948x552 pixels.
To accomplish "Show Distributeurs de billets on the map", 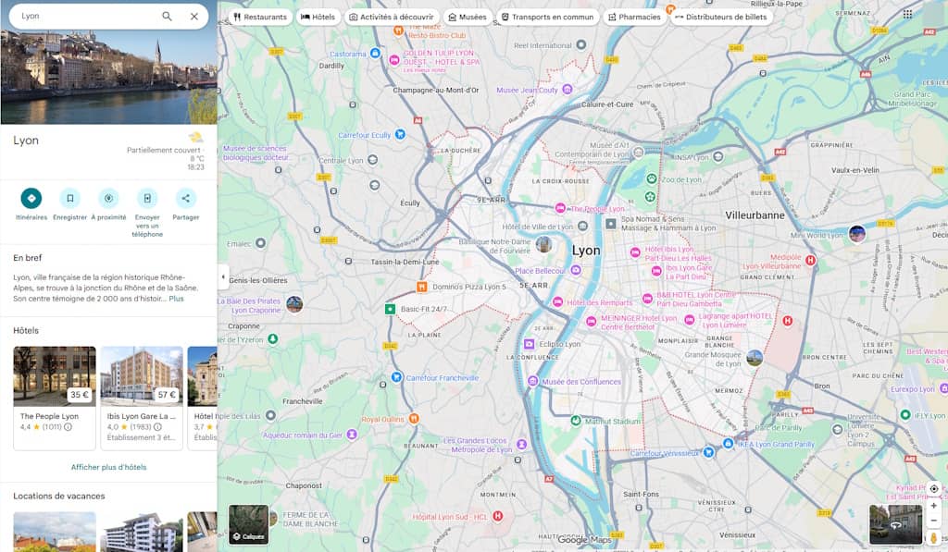I will (x=721, y=16).
